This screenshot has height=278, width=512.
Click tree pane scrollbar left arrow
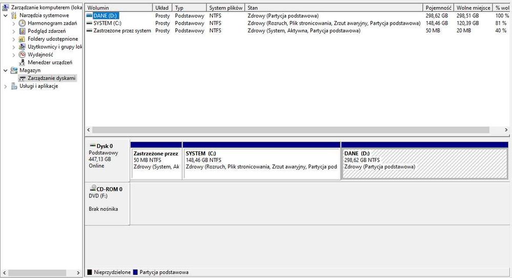pos(4,273)
